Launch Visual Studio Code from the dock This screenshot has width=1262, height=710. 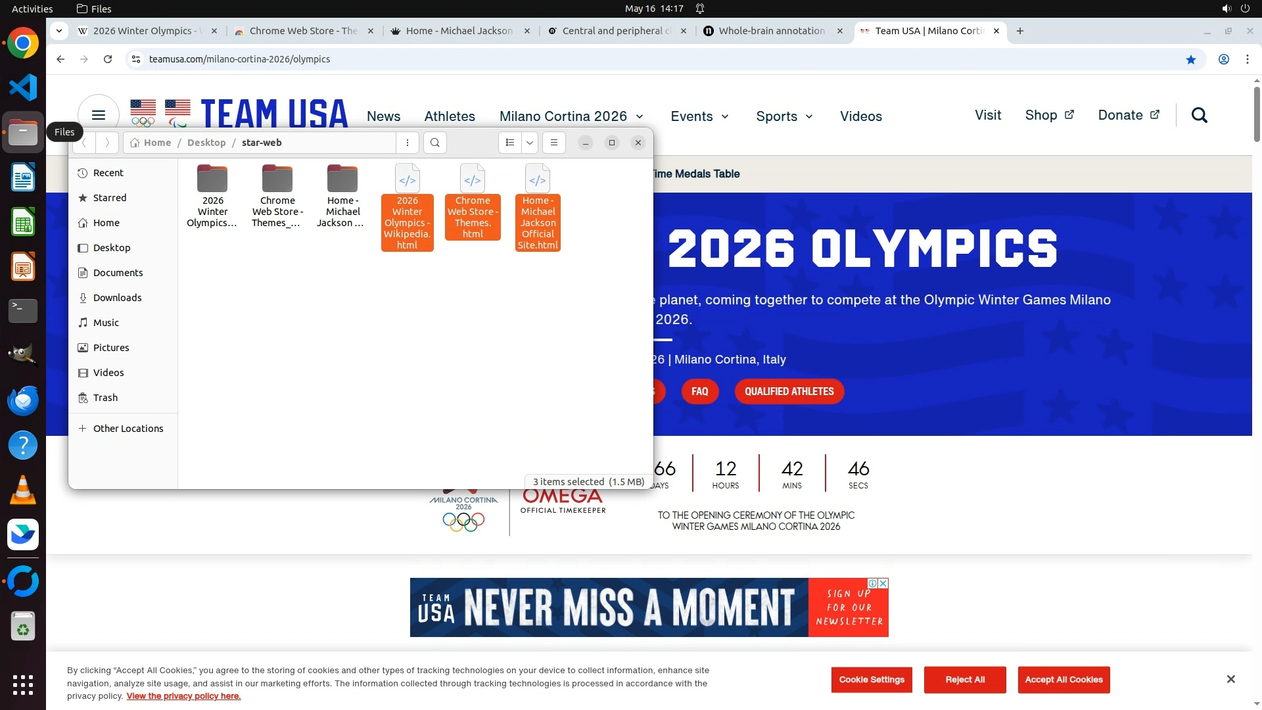click(x=23, y=87)
